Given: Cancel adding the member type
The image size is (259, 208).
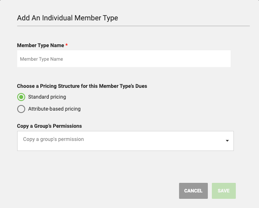Looking at the screenshot, I should [x=193, y=191].
